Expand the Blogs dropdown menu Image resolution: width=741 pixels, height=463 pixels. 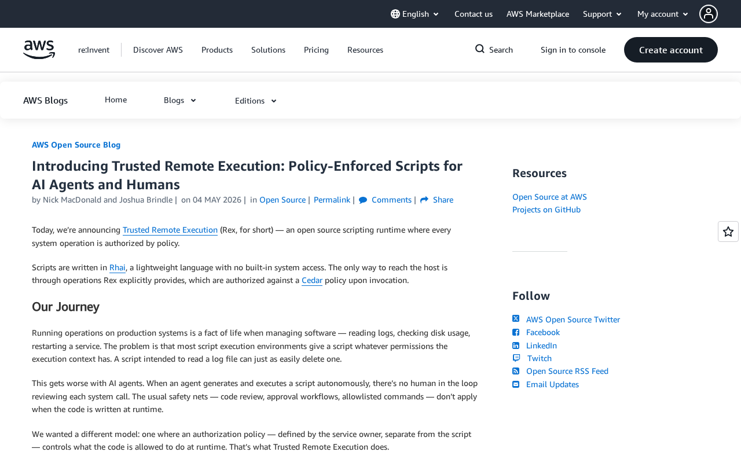[x=180, y=100]
